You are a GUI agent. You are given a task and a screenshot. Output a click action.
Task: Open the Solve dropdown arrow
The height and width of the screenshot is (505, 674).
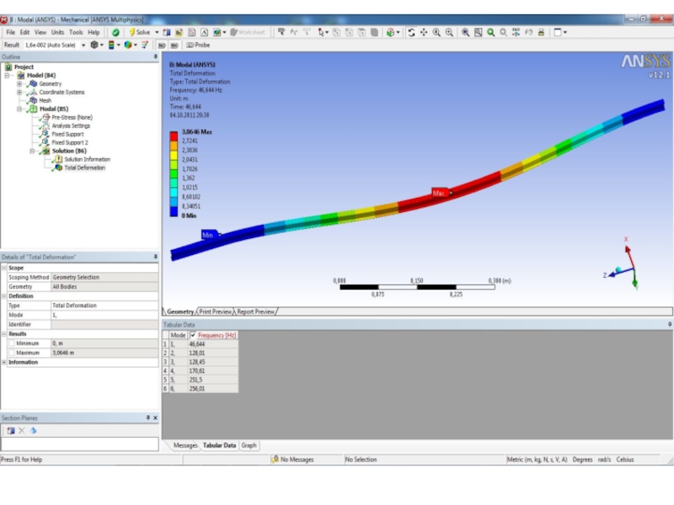pyautogui.click(x=157, y=32)
